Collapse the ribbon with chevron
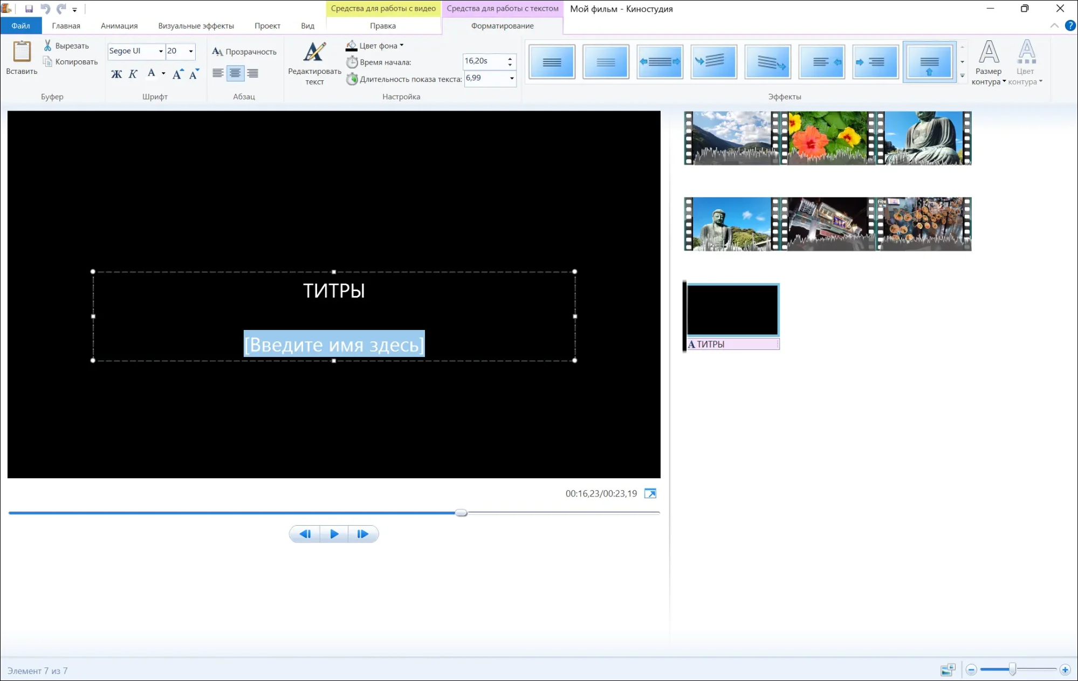Image resolution: width=1078 pixels, height=681 pixels. click(1054, 26)
